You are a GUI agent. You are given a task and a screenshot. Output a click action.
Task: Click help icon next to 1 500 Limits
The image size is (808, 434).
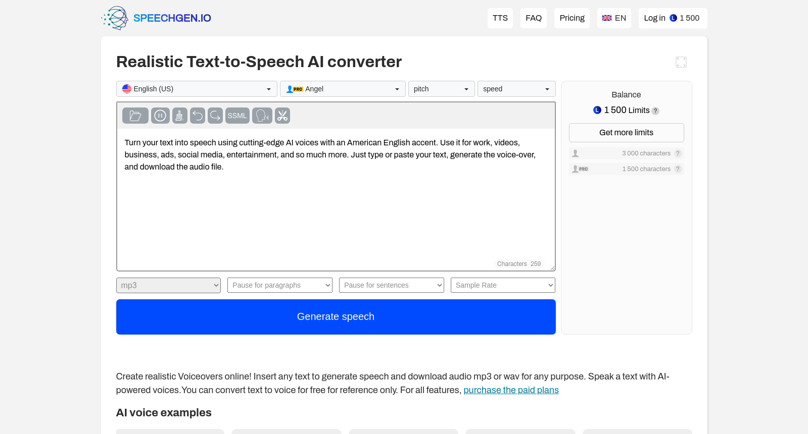pos(655,111)
